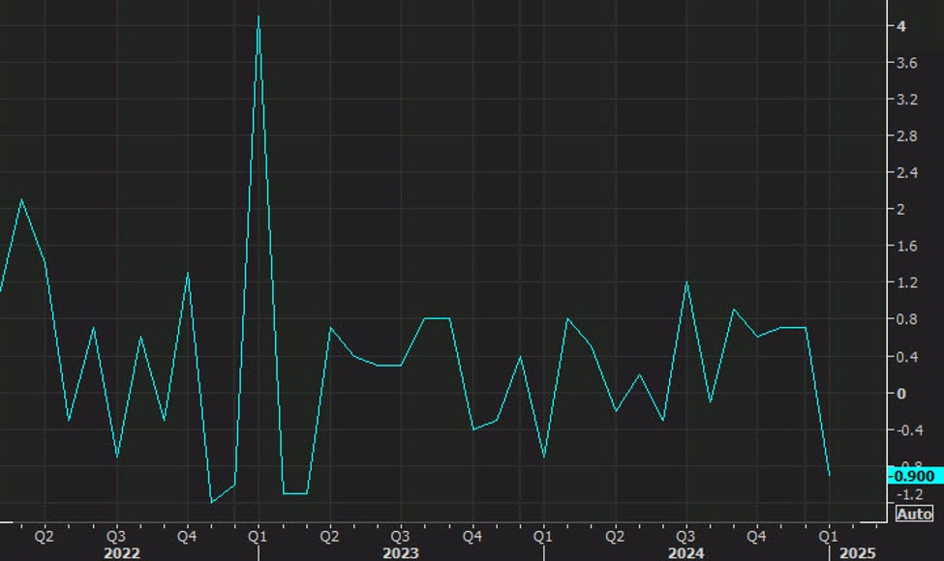Image resolution: width=944 pixels, height=561 pixels.
Task: Click the Auto scale button
Action: click(914, 514)
